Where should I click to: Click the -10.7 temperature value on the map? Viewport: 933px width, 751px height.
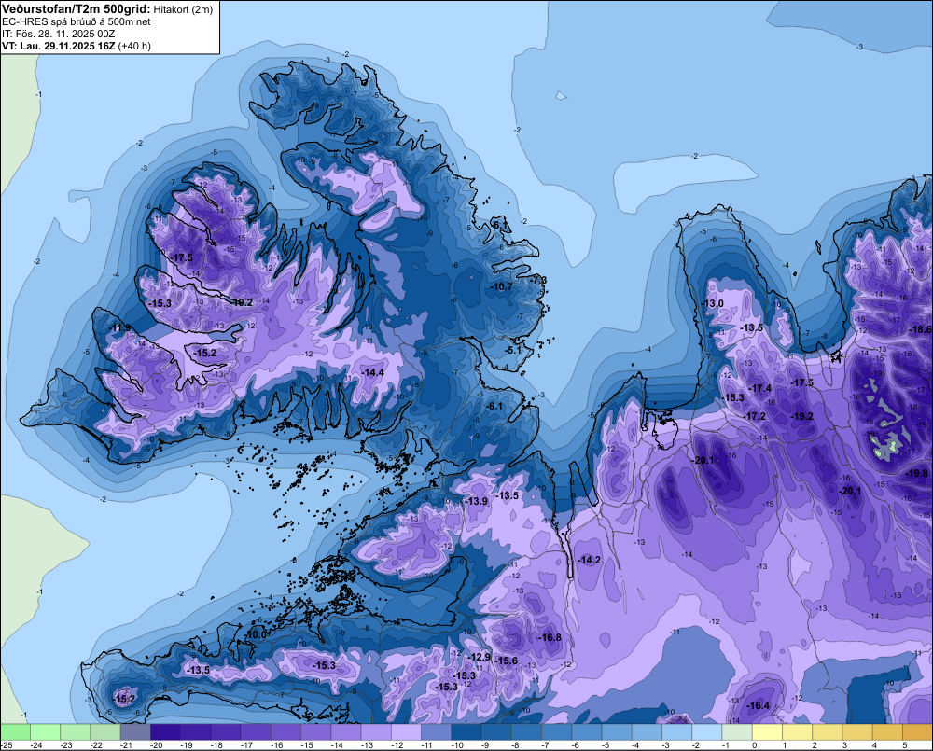[502, 286]
